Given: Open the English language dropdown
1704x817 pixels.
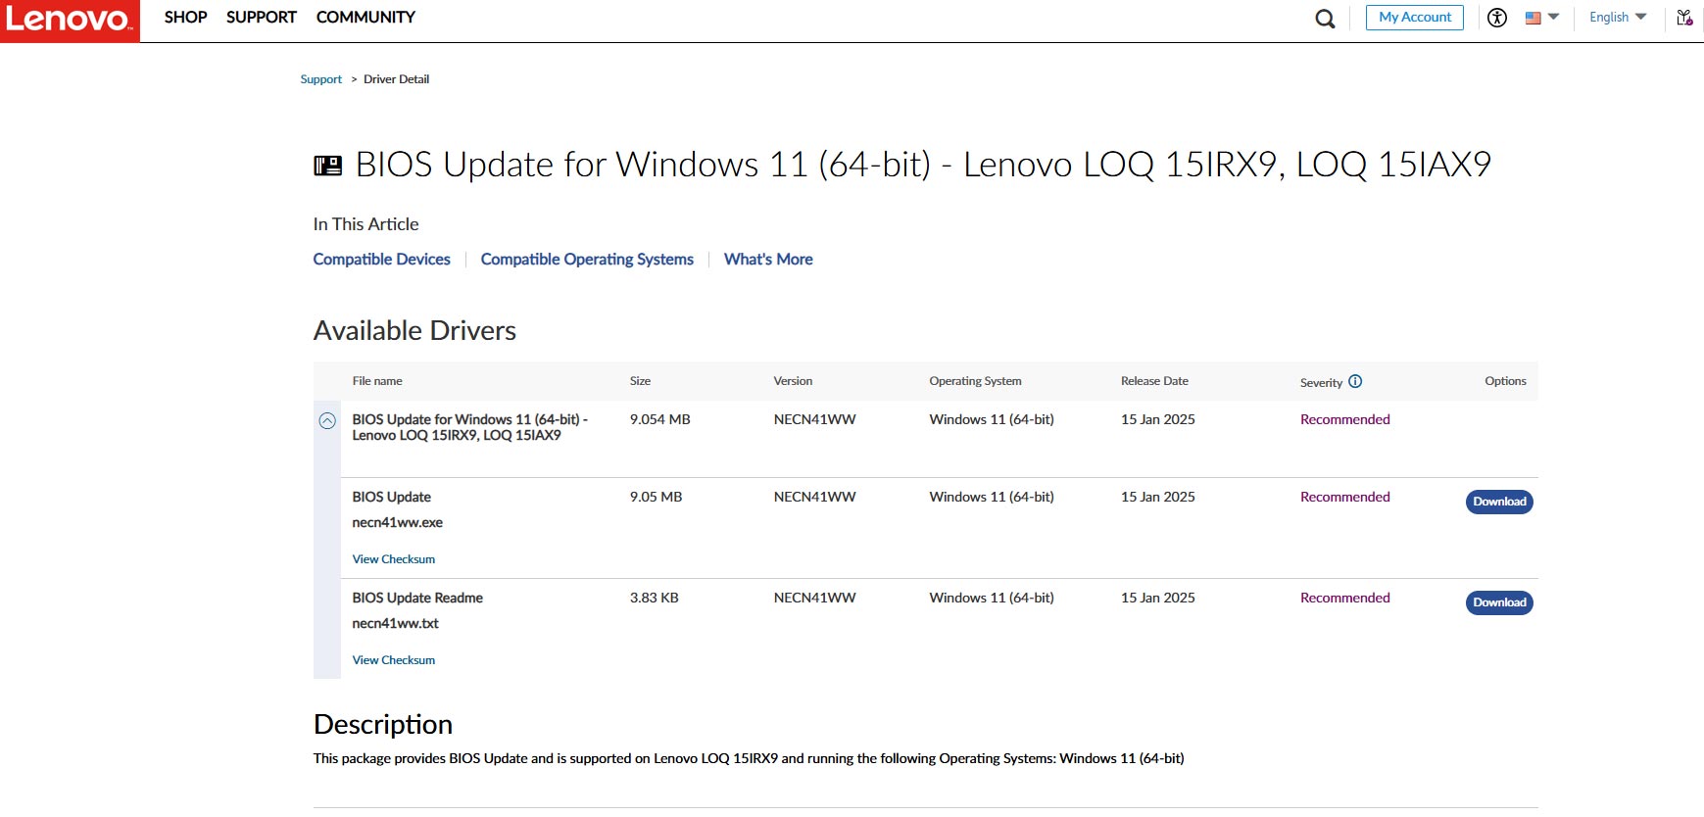Looking at the screenshot, I should 1618,18.
